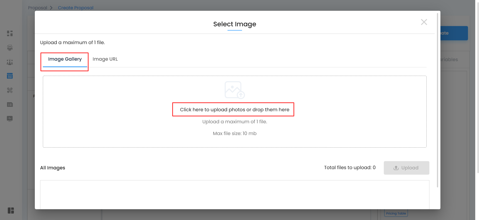Switch to the Image Gallery tab
The height and width of the screenshot is (220, 481).
point(65,59)
